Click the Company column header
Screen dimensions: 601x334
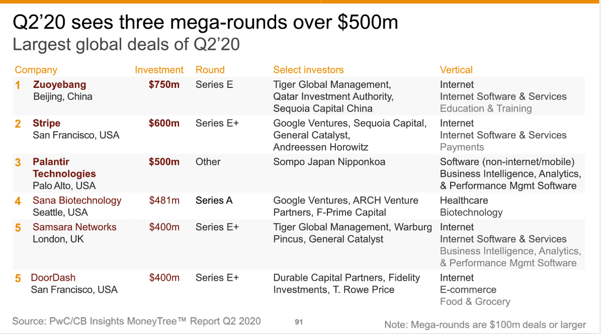pos(36,70)
